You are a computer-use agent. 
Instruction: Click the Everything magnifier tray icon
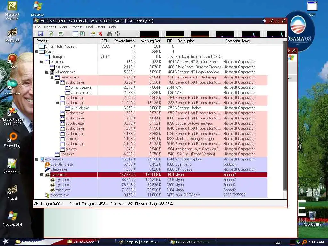tap(304, 242)
